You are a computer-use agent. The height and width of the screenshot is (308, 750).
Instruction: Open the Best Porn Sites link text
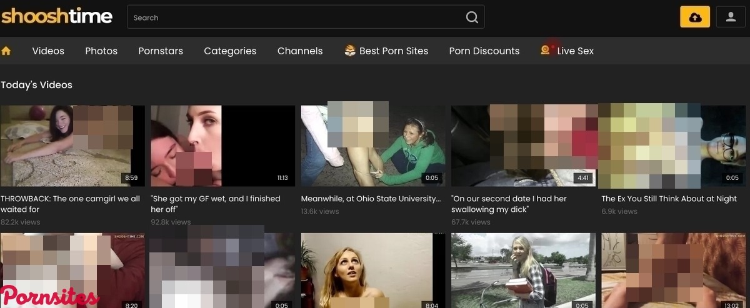[x=394, y=51]
